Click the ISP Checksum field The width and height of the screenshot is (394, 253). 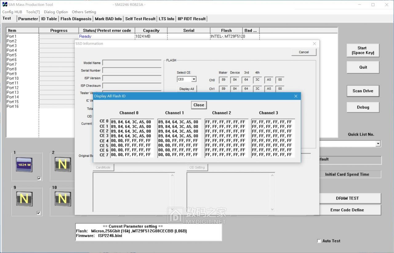click(132, 86)
